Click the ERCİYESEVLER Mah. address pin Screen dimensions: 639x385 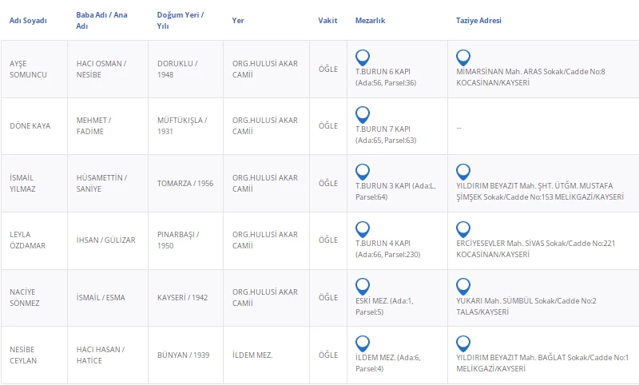(463, 228)
